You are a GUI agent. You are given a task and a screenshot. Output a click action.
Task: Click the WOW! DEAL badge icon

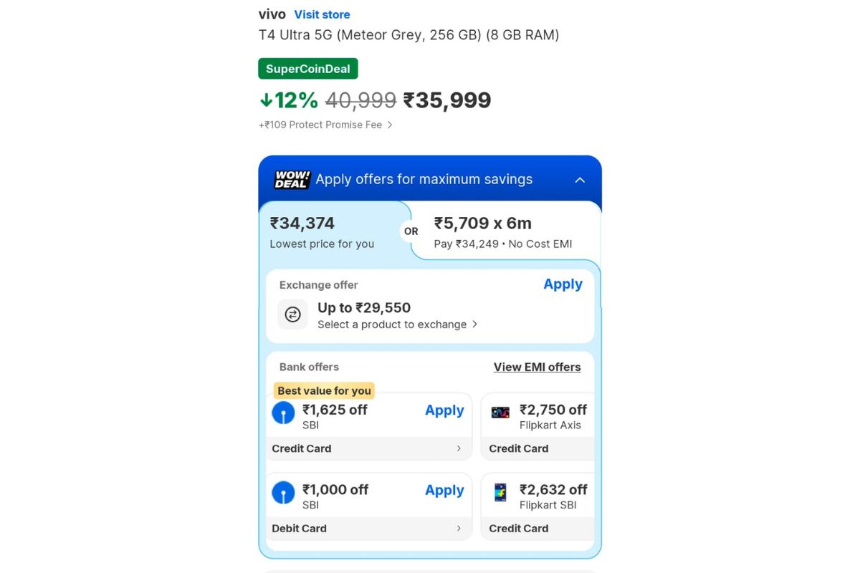point(290,180)
